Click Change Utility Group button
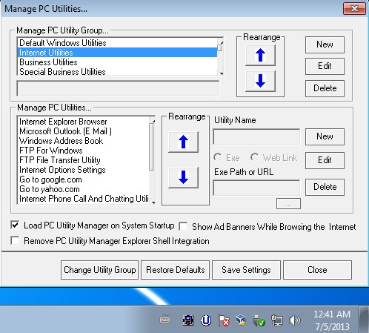The image size is (369, 333). point(100,270)
